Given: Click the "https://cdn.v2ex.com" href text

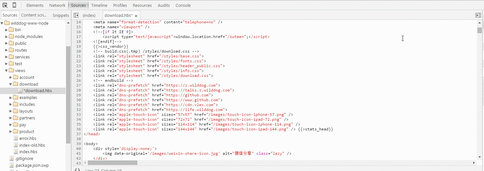Looking at the screenshot, I should [x=191, y=105].
